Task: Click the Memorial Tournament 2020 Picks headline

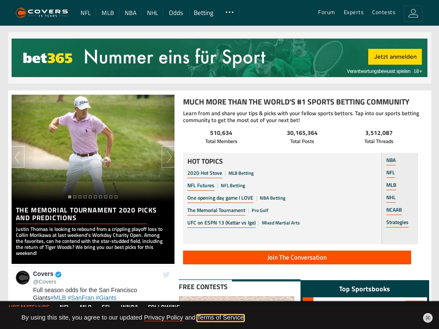Action: click(x=86, y=214)
